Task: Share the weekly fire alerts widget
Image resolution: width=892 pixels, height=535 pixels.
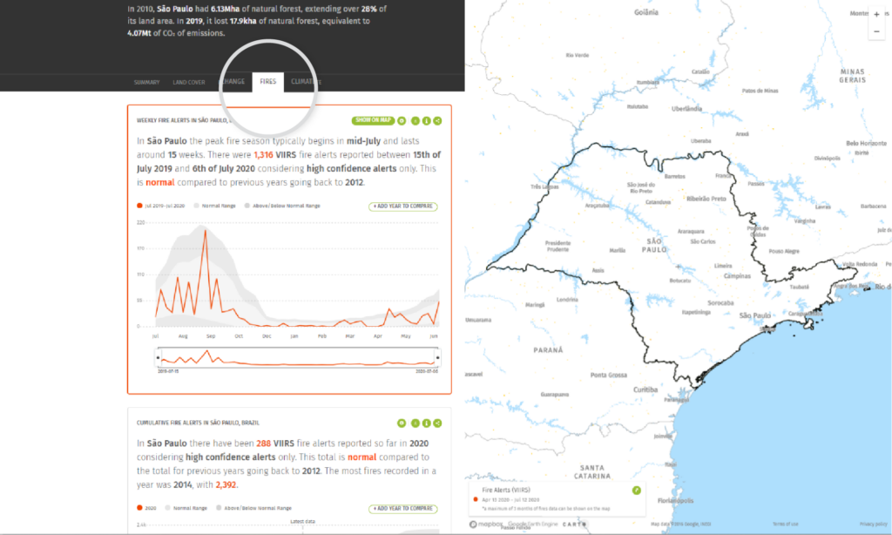Action: (437, 120)
